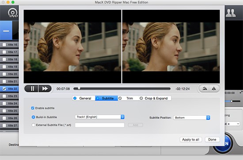Open the Subtitle Position Bottom dropdown
Image resolution: width=243 pixels, height=160 pixels.
click(192, 118)
